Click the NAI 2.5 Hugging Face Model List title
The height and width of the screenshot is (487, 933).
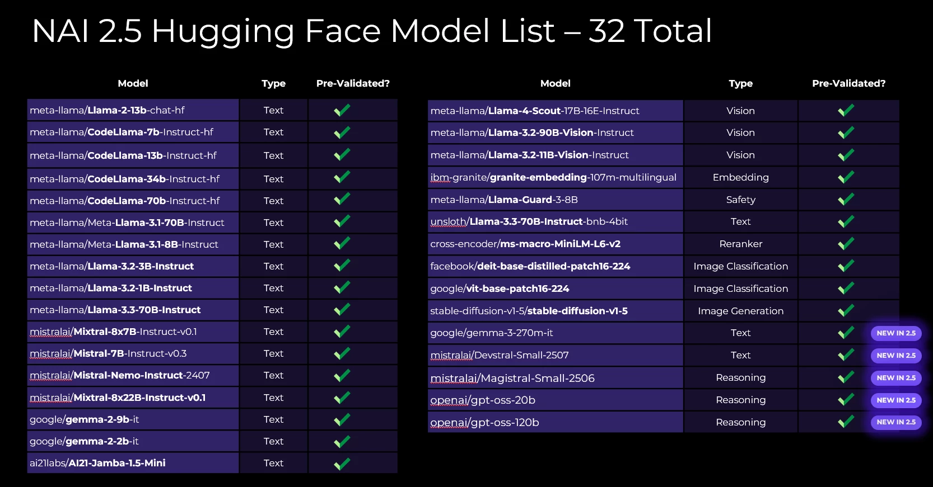click(372, 31)
